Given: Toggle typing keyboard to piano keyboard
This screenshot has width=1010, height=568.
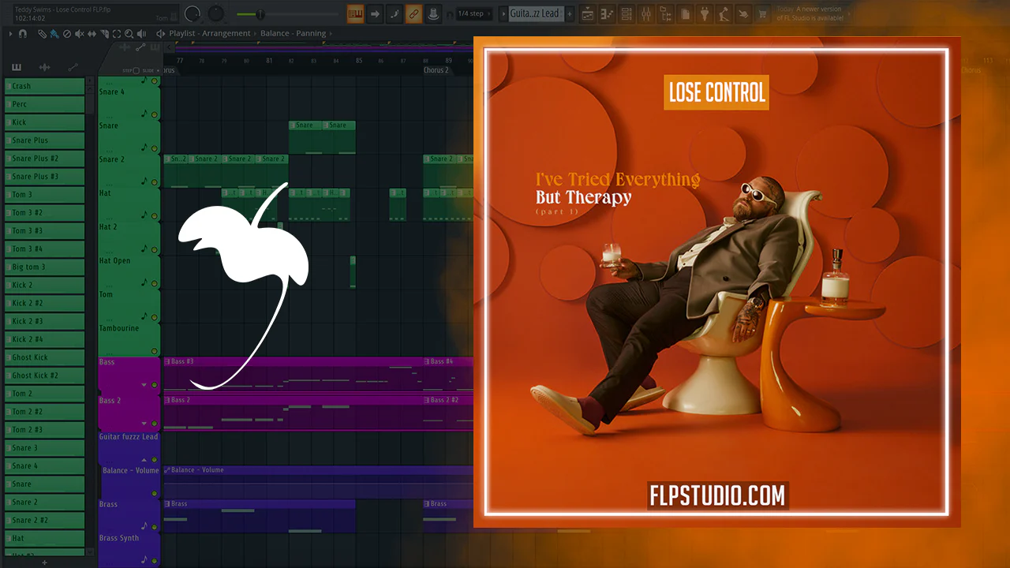Looking at the screenshot, I should [x=355, y=13].
